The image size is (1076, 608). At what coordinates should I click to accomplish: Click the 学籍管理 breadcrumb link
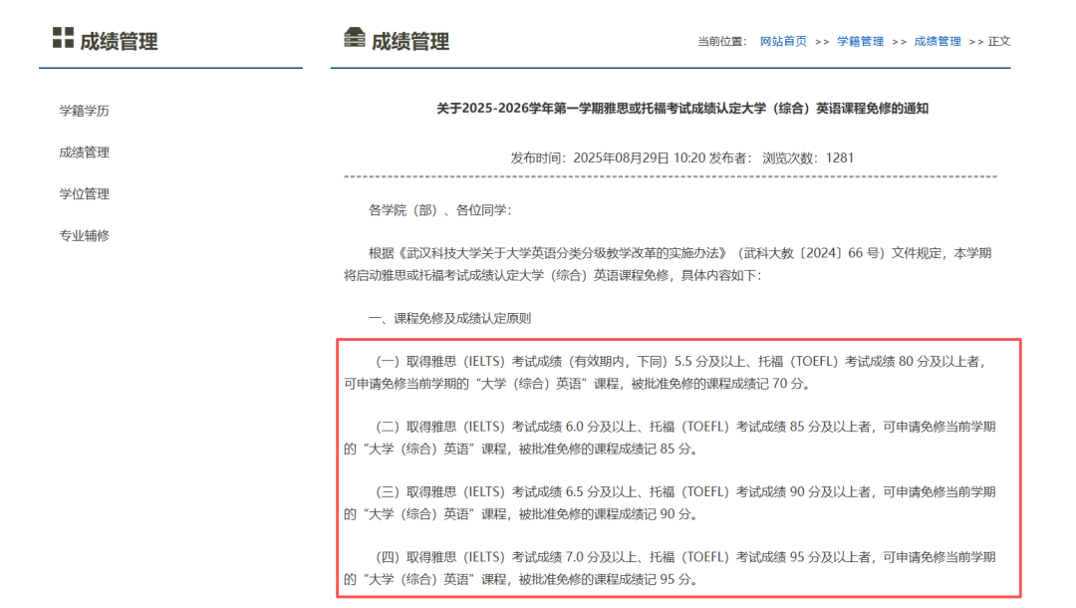(x=860, y=42)
